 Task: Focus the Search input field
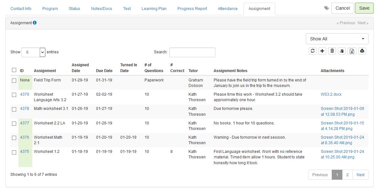click(192, 52)
